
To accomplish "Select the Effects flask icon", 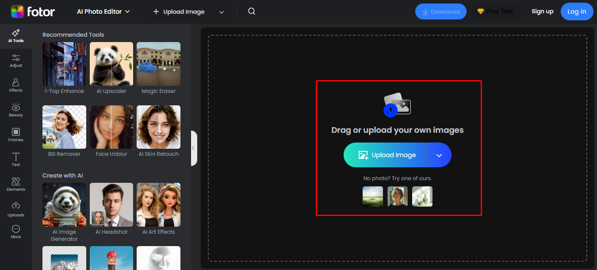I will [16, 85].
